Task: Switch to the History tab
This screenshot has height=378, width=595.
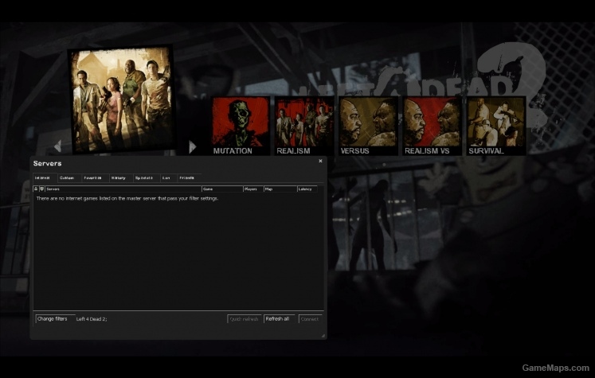Action: pyautogui.click(x=118, y=177)
